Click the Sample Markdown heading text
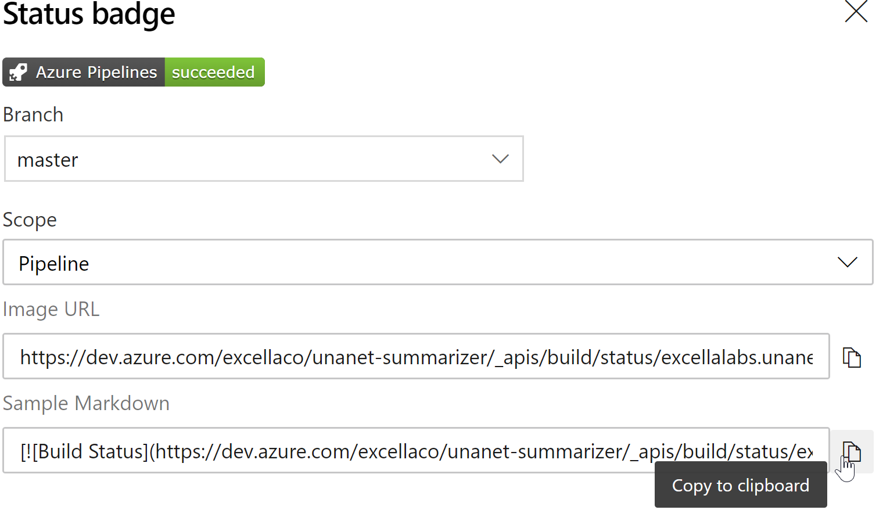The width and height of the screenshot is (883, 517). [86, 403]
